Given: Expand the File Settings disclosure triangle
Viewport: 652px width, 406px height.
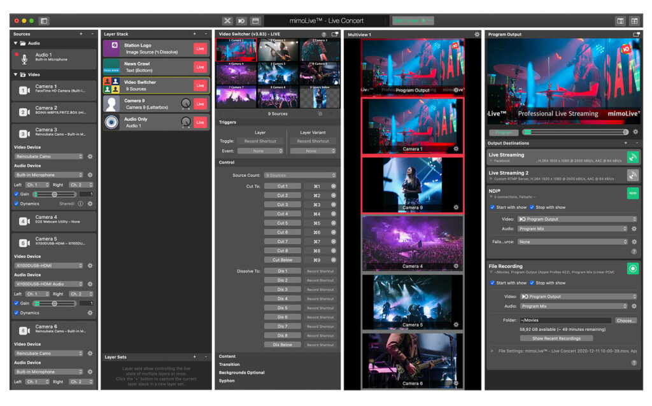Looking at the screenshot, I should click(x=492, y=351).
